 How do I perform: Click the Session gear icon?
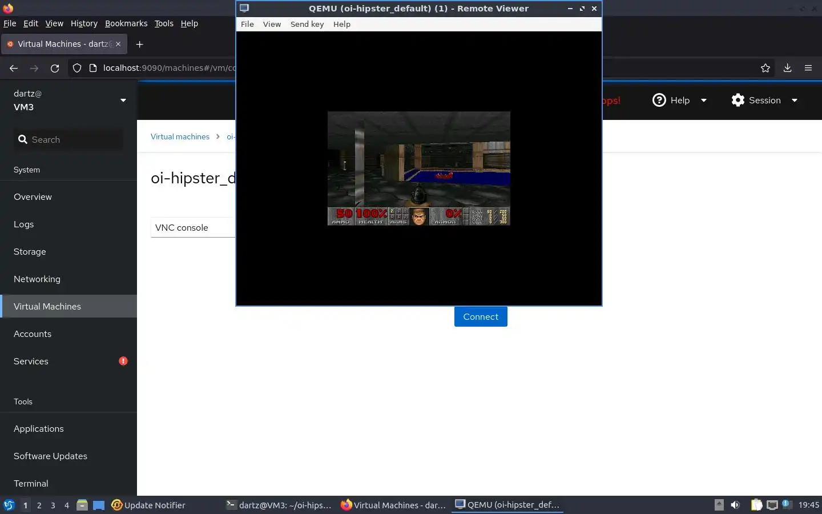click(738, 100)
